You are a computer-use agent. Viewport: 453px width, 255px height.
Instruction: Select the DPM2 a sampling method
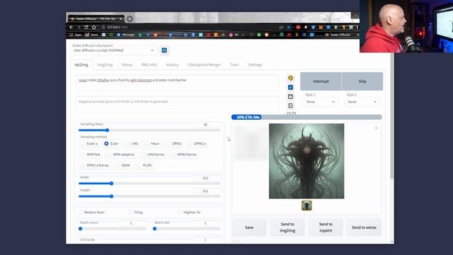pos(197,144)
